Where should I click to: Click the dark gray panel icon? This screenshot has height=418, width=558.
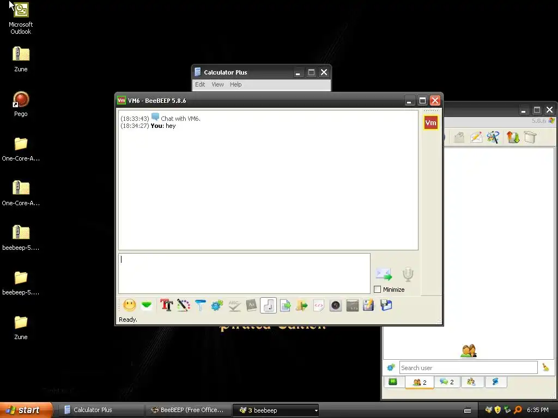click(x=353, y=305)
